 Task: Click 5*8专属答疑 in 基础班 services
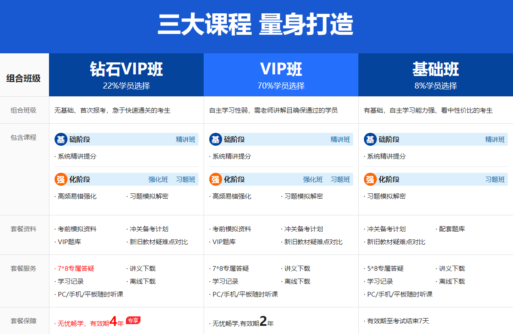385,269
